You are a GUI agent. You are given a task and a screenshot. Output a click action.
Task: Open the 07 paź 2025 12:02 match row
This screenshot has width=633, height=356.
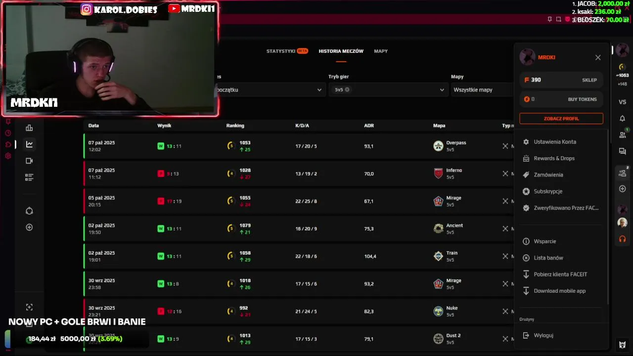tap(299, 146)
